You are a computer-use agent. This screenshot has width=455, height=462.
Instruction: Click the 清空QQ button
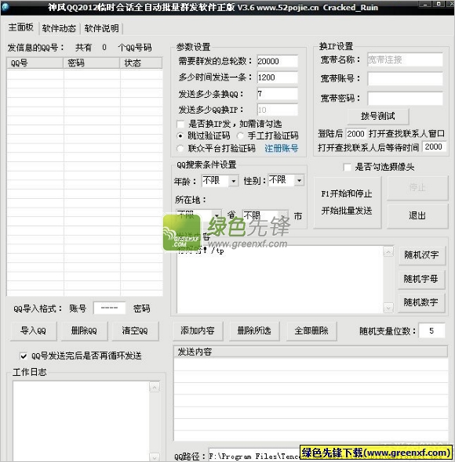pyautogui.click(x=135, y=331)
